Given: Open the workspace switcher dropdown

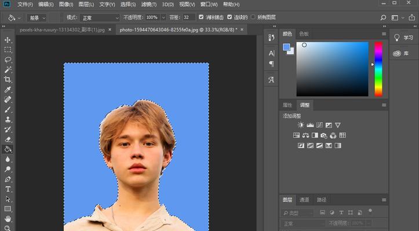Looking at the screenshot, I should 397,17.
